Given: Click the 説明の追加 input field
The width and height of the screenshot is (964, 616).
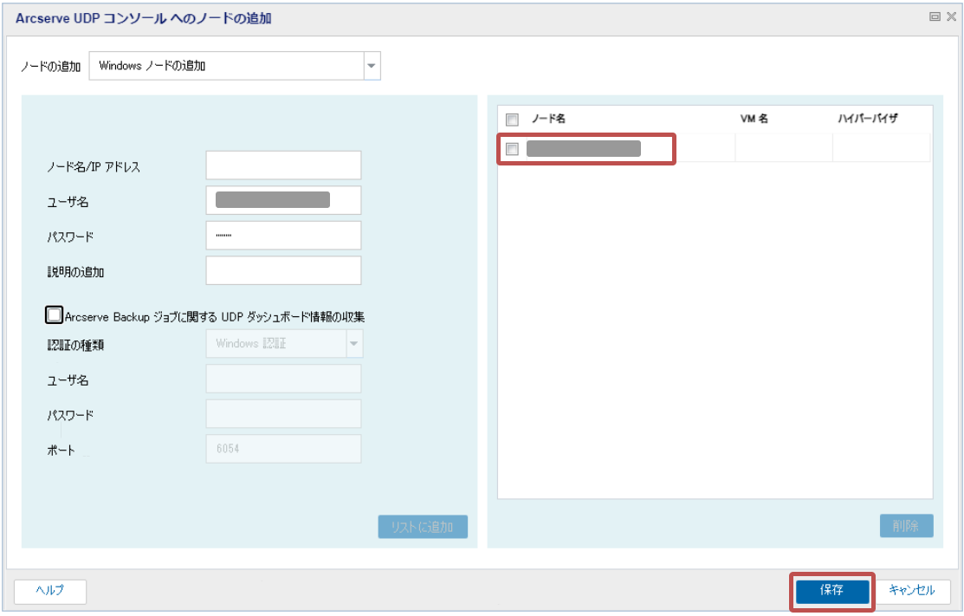Looking at the screenshot, I should pyautogui.click(x=283, y=270).
